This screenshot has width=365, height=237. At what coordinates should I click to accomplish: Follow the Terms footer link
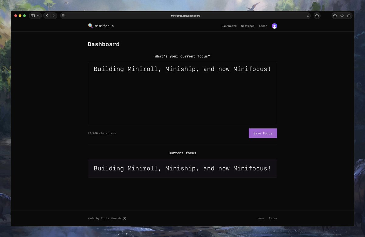coord(273,218)
